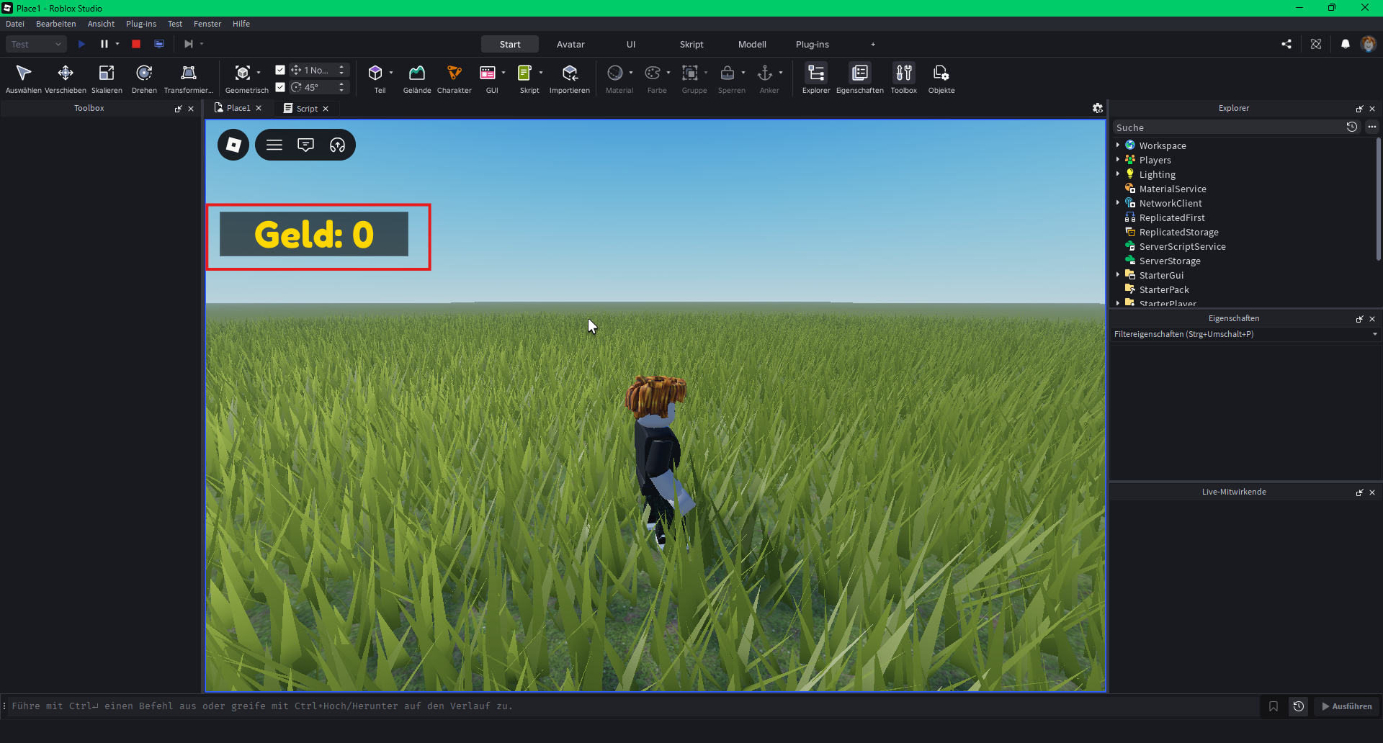Viewport: 1383px width, 743px height.
Task: Open the Fenster menu
Action: (207, 24)
